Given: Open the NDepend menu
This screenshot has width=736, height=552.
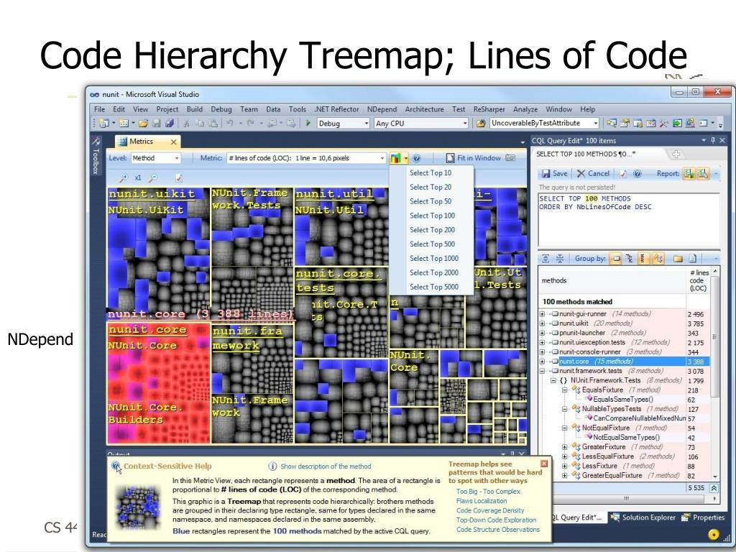Looking at the screenshot, I should coord(382,109).
